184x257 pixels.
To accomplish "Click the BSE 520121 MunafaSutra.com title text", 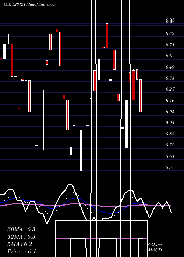I will 31,4.
